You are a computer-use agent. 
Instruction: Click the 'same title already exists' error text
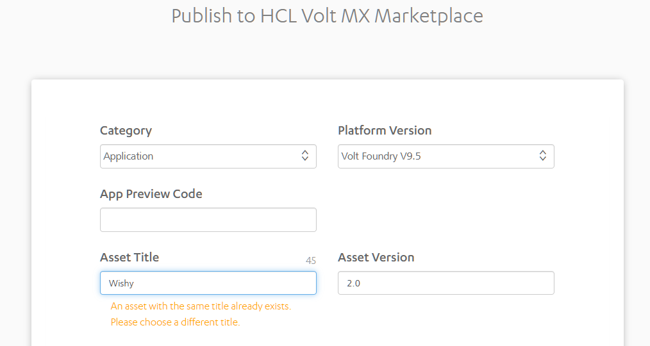pyautogui.click(x=201, y=306)
